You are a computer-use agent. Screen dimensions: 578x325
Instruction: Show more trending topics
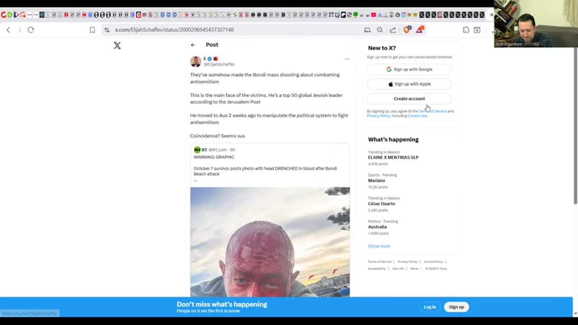379,246
